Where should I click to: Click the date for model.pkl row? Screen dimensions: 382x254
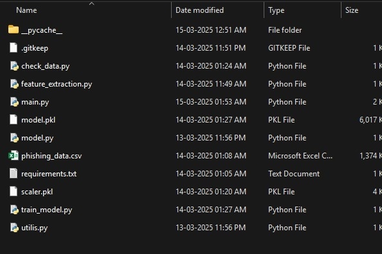(211, 120)
